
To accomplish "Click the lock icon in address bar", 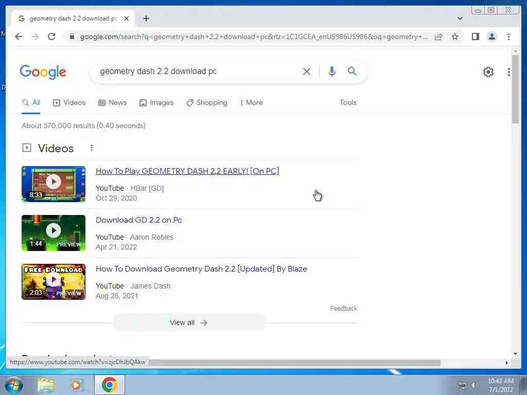I will pyautogui.click(x=72, y=37).
